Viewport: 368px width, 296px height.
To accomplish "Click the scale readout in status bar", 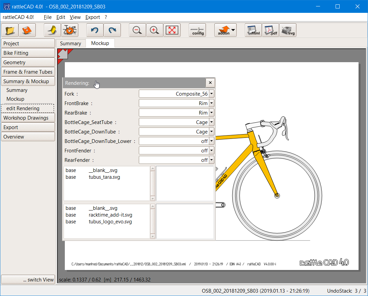I will coord(105,279).
